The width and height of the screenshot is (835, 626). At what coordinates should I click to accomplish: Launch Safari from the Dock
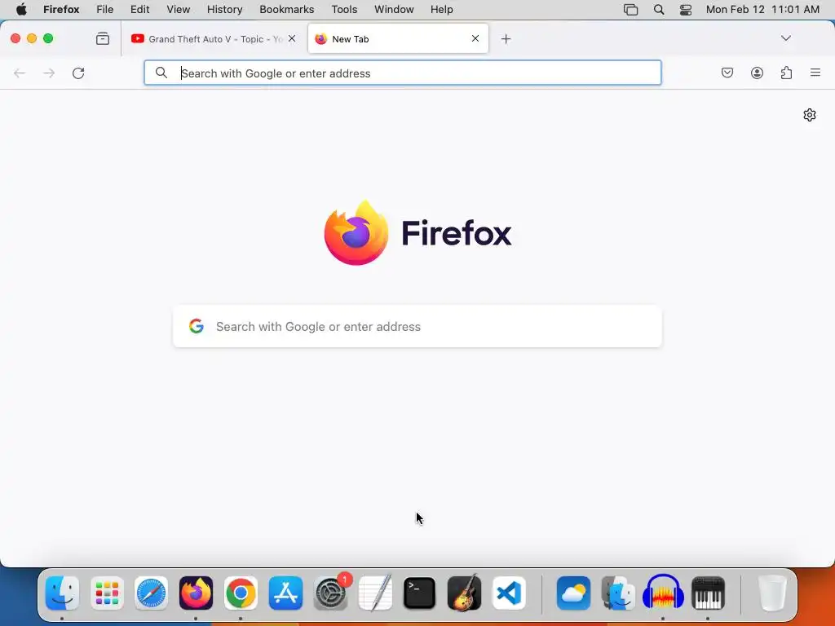151,593
